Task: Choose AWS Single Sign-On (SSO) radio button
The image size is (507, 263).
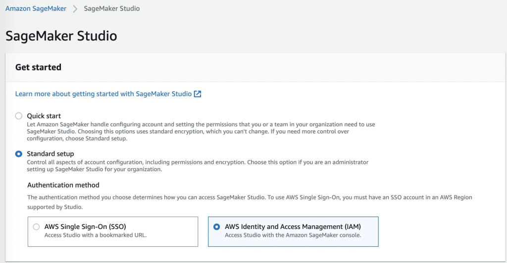Action: (37, 227)
